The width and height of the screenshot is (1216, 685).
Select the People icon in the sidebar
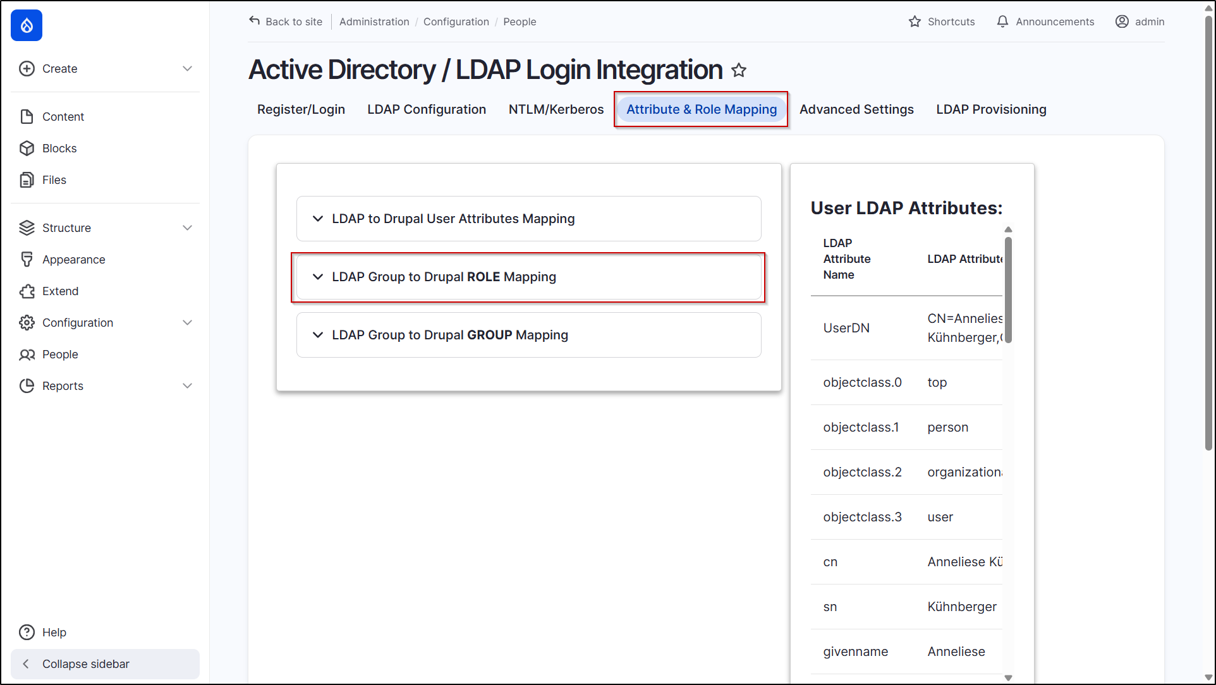tap(27, 354)
